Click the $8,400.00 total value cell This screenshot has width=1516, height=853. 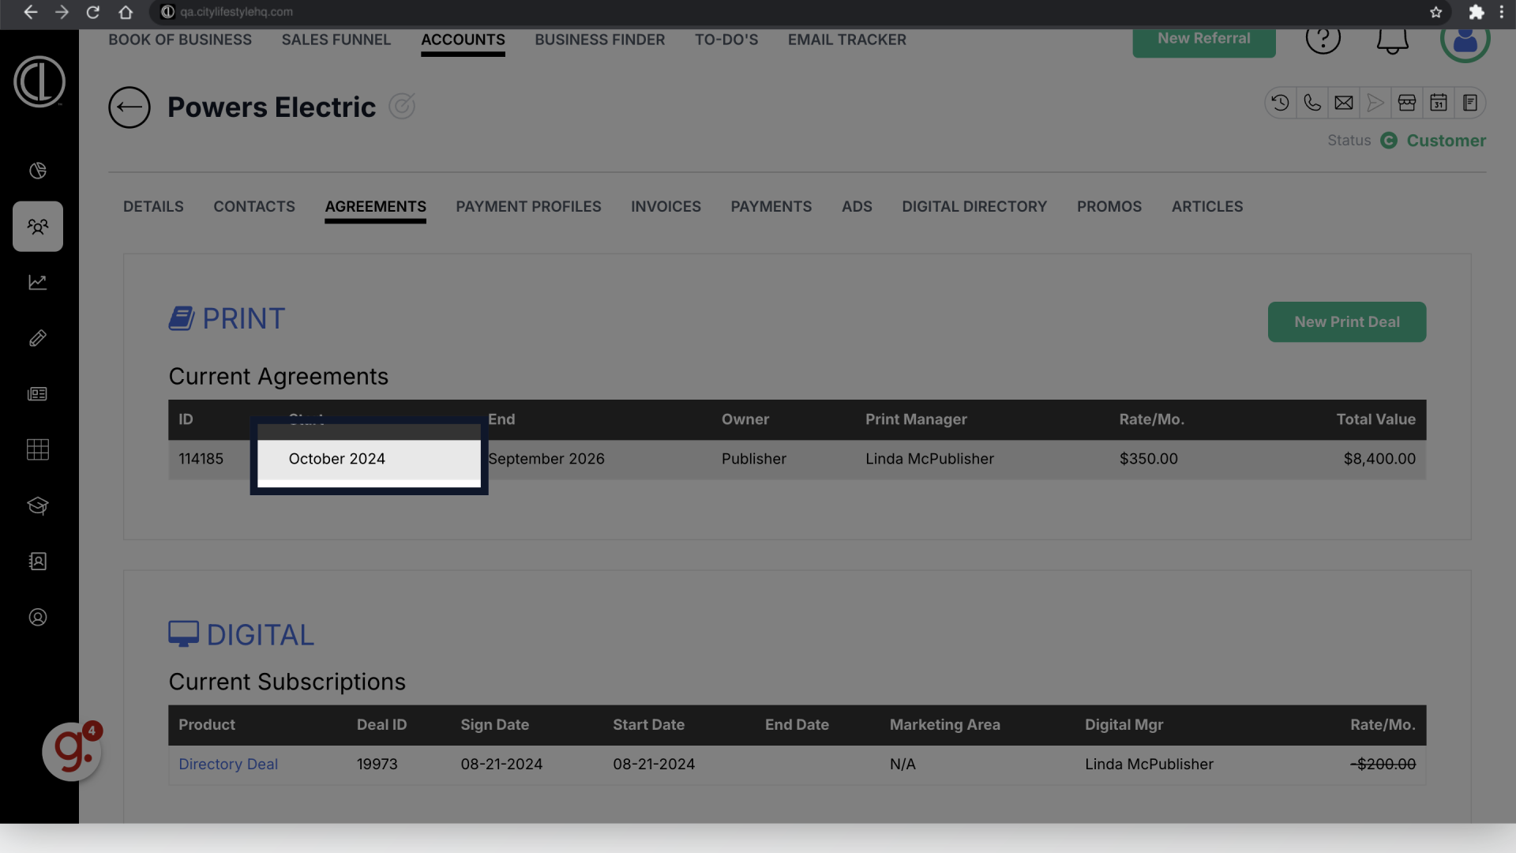pyautogui.click(x=1379, y=459)
